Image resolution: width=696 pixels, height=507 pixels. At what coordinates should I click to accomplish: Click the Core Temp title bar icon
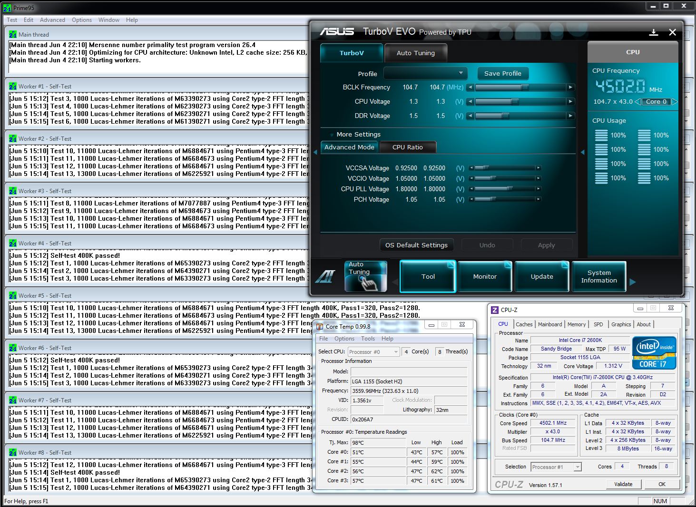[x=320, y=326]
